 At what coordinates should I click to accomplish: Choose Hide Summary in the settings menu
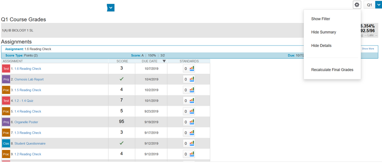[x=323, y=32]
